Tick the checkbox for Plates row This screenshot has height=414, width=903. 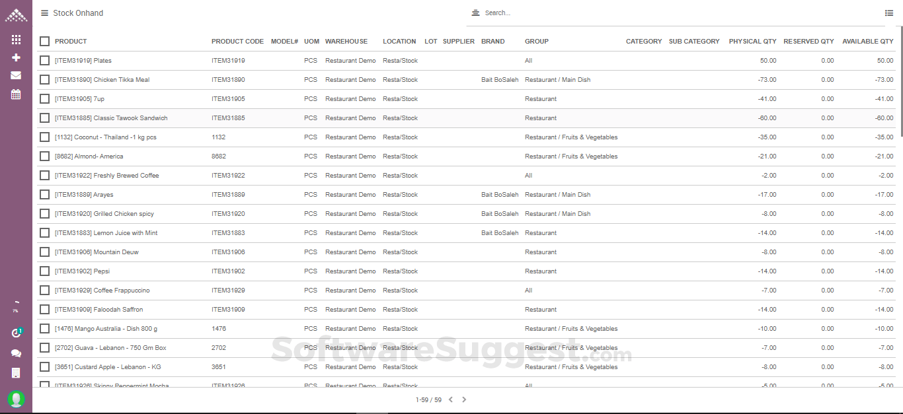(44, 61)
